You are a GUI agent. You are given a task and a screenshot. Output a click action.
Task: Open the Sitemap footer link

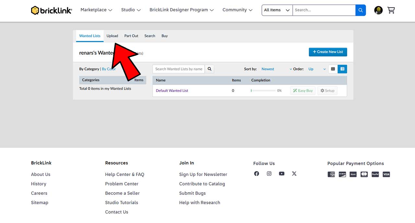coord(40,203)
